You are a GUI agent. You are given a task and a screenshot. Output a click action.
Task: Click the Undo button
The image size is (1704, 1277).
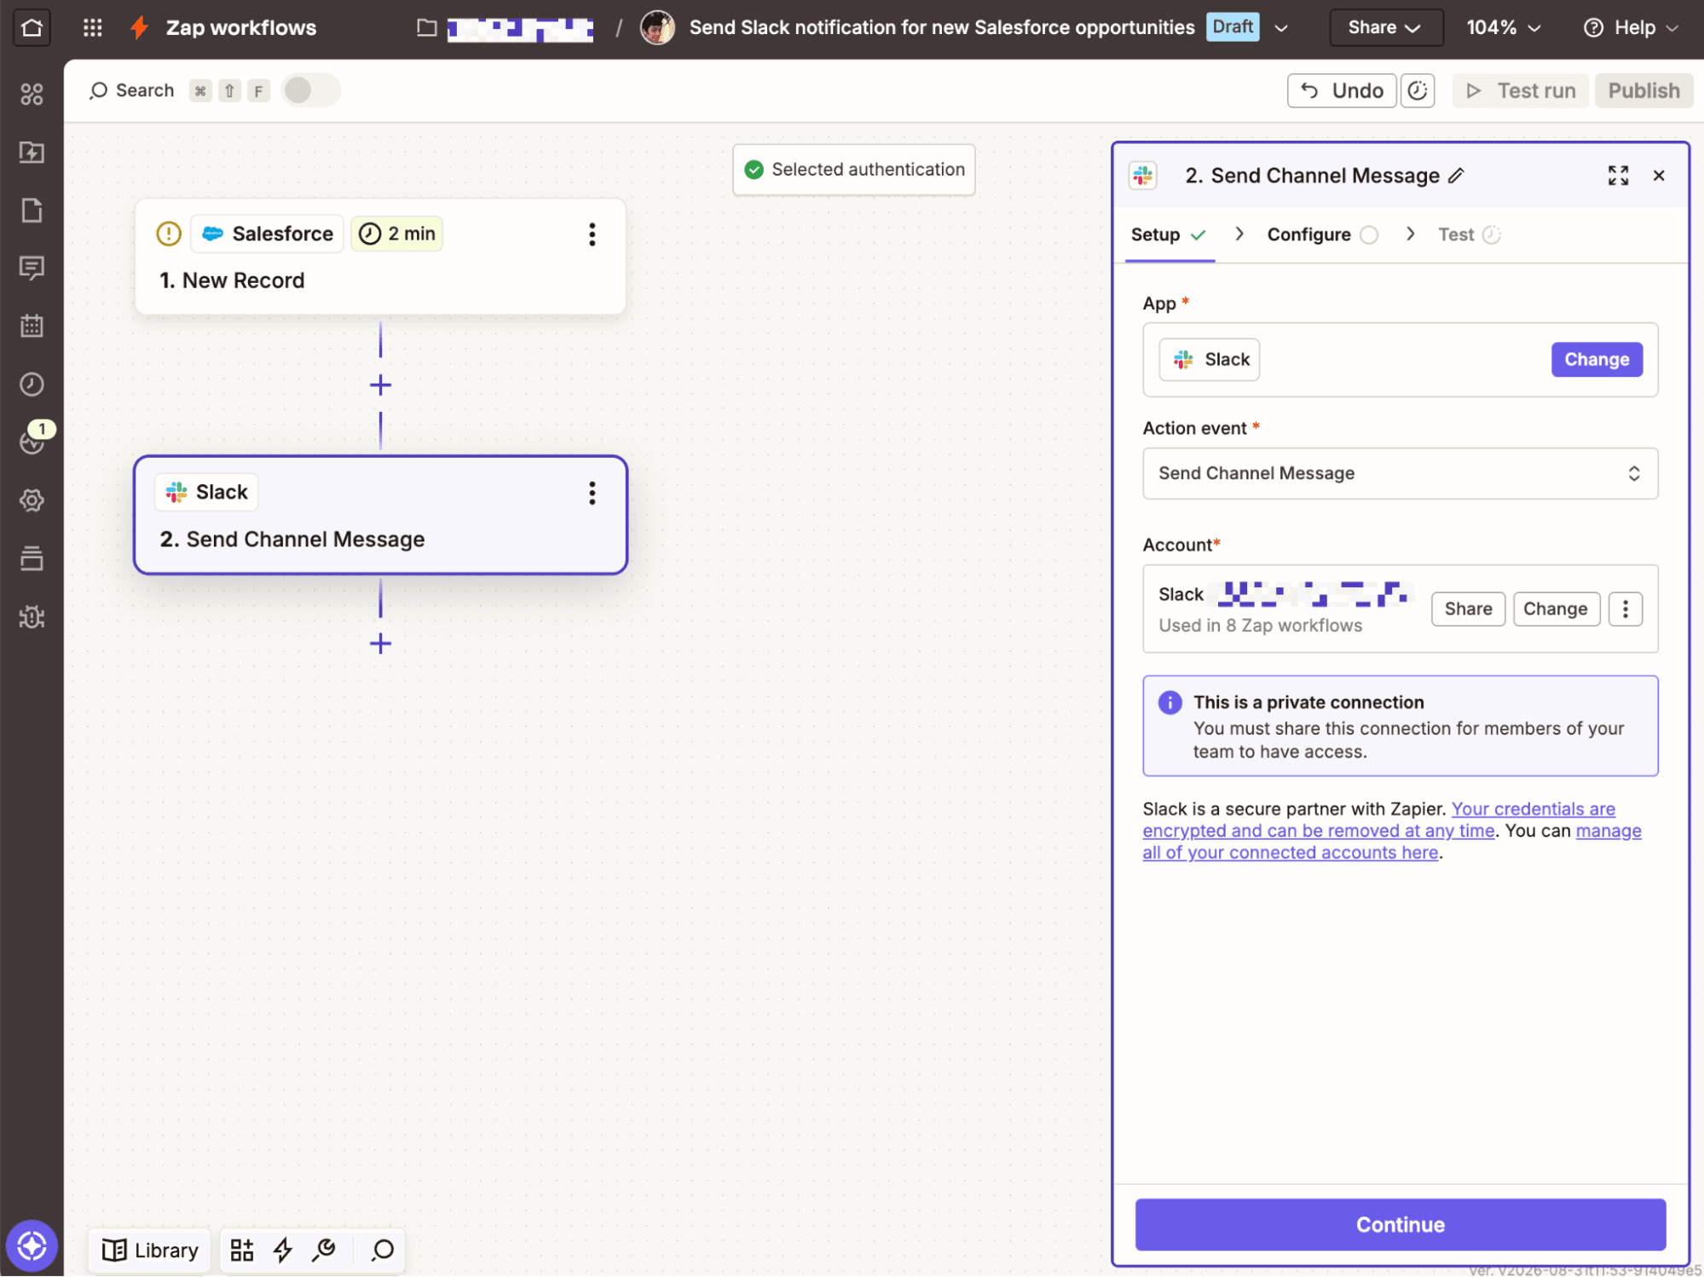point(1342,90)
